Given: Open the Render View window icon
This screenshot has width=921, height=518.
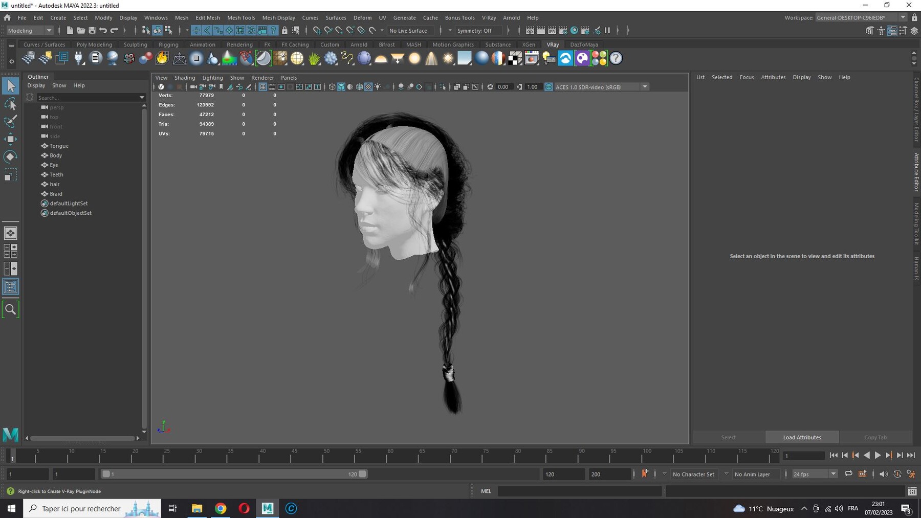Looking at the screenshot, I should click(530, 31).
